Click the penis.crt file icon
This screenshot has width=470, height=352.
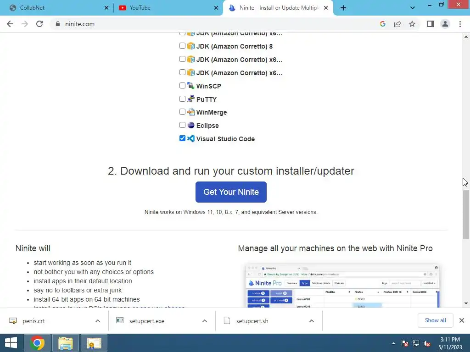pyautogui.click(x=13, y=321)
